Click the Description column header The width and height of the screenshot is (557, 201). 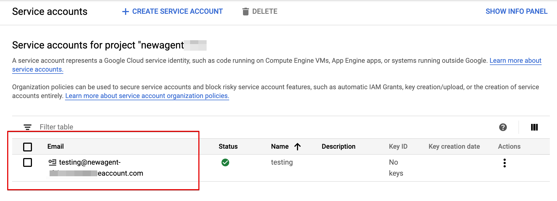coord(338,146)
